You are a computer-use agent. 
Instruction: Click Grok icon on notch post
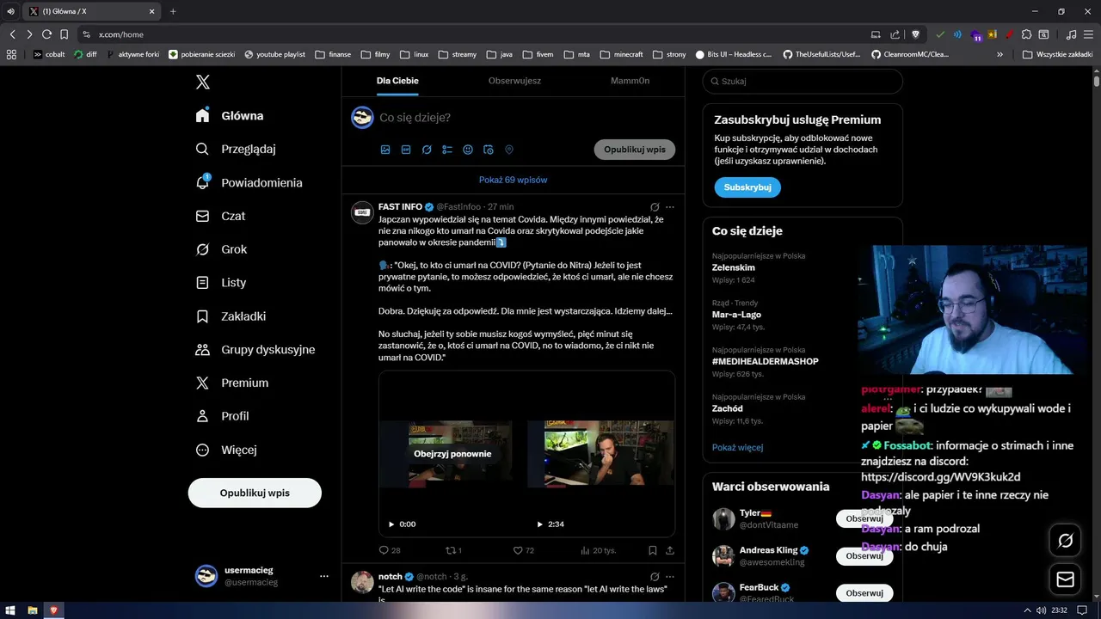click(655, 577)
